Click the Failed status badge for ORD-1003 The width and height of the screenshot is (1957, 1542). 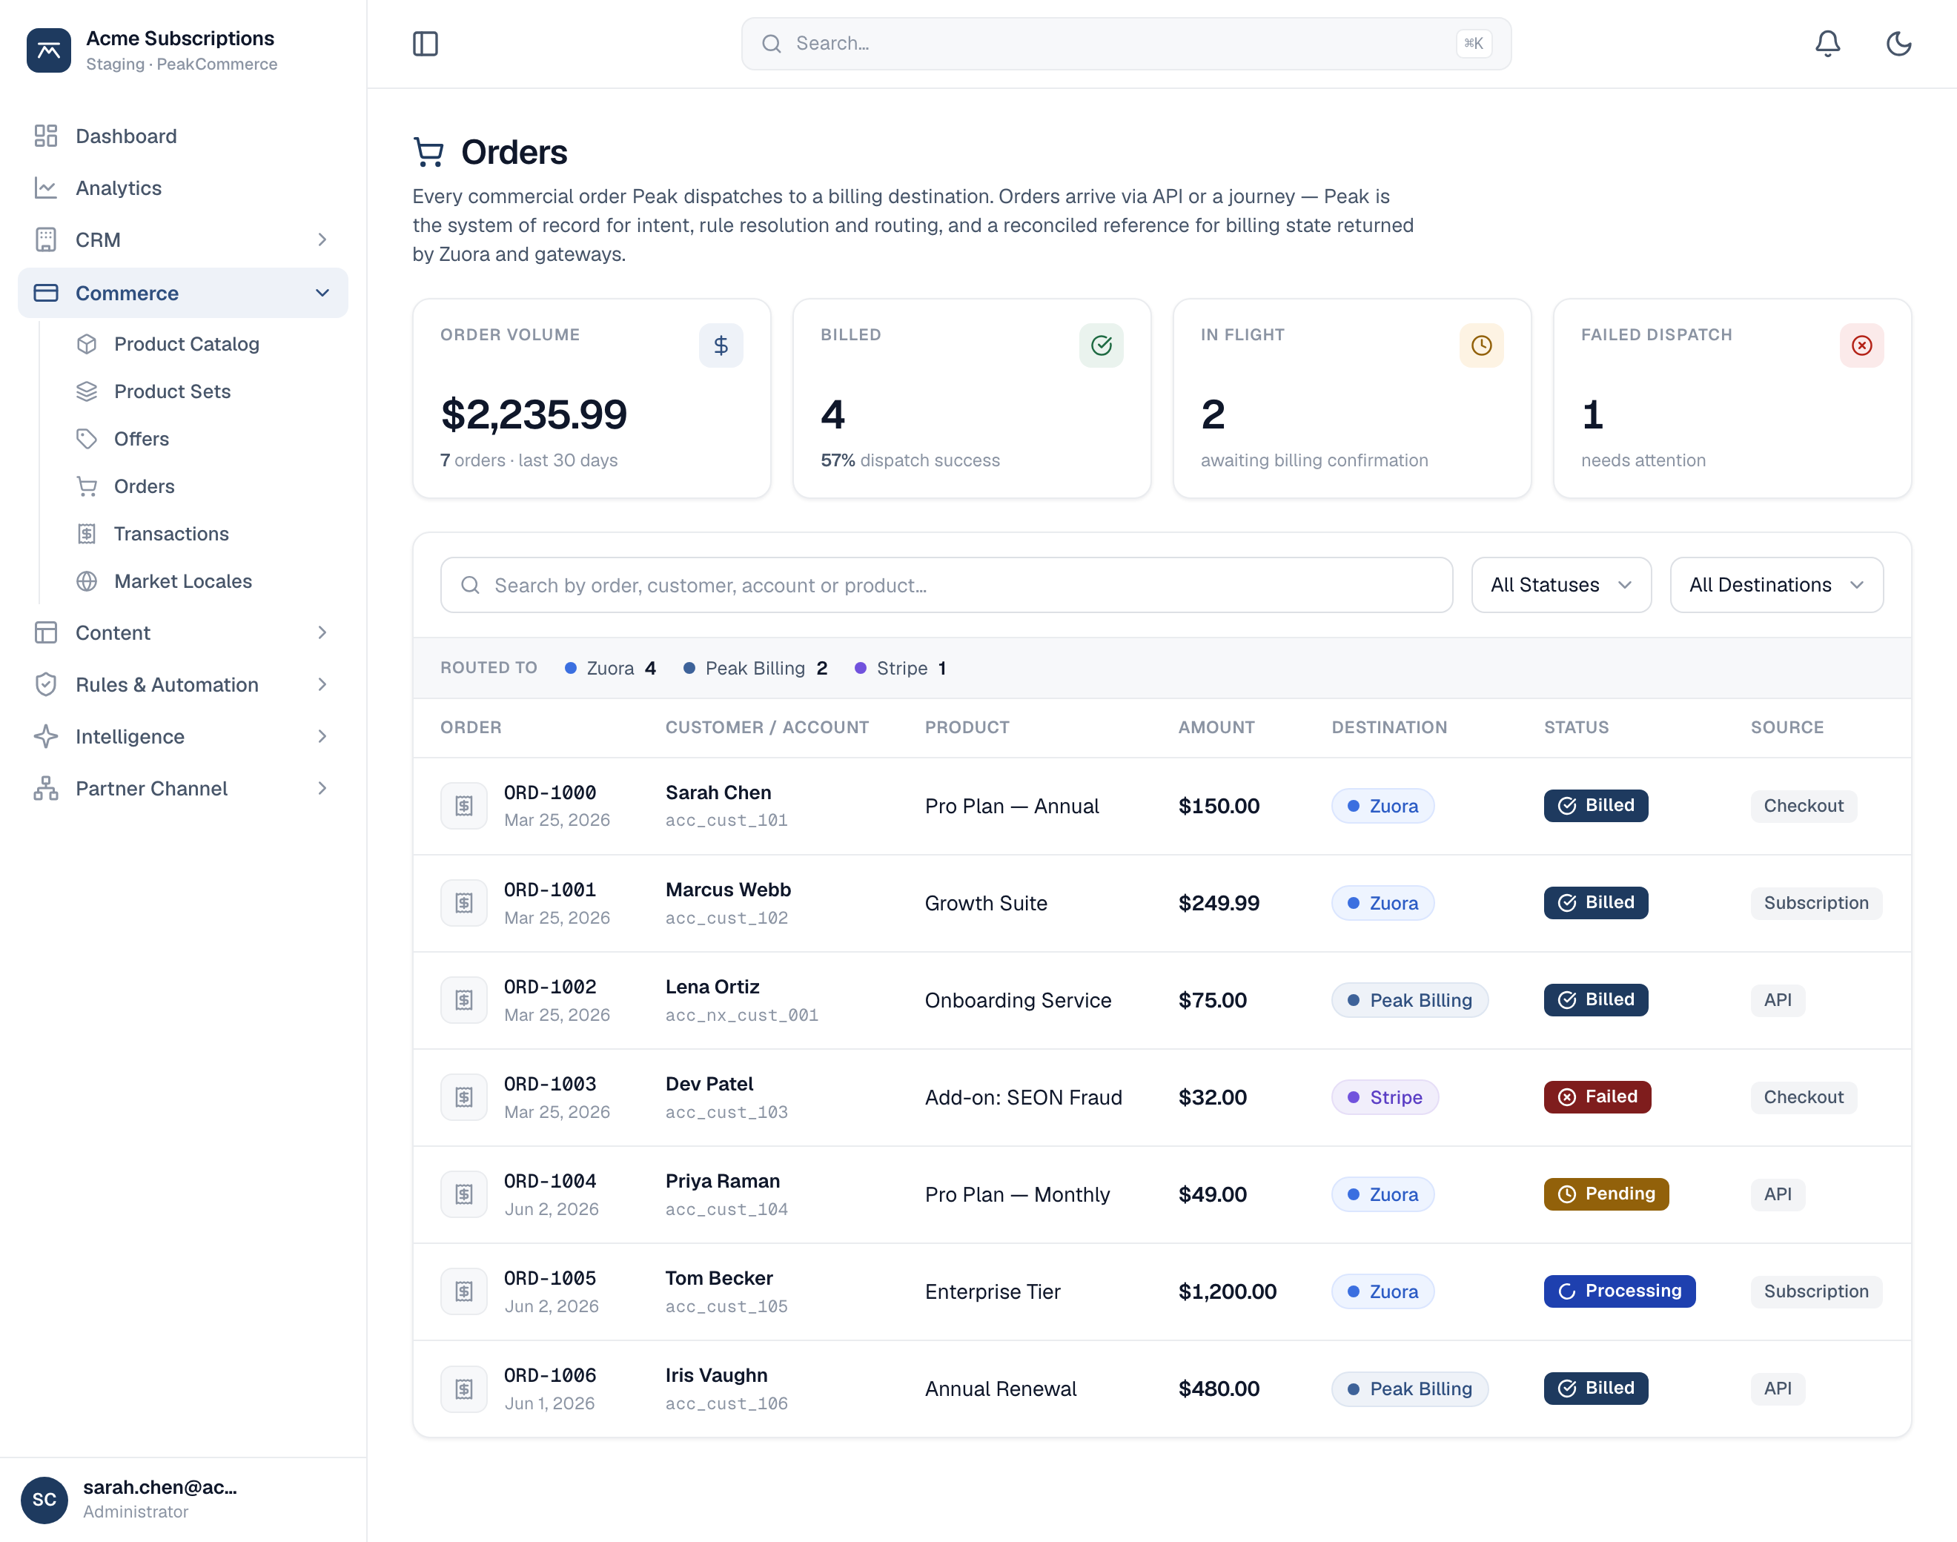coord(1596,1097)
